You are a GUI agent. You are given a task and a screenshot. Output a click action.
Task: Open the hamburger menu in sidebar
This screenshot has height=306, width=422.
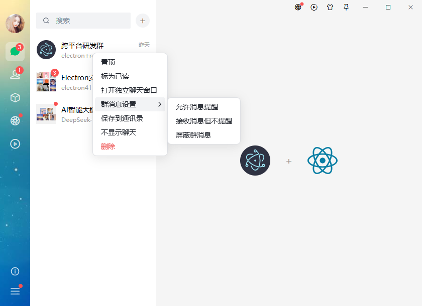tap(15, 291)
